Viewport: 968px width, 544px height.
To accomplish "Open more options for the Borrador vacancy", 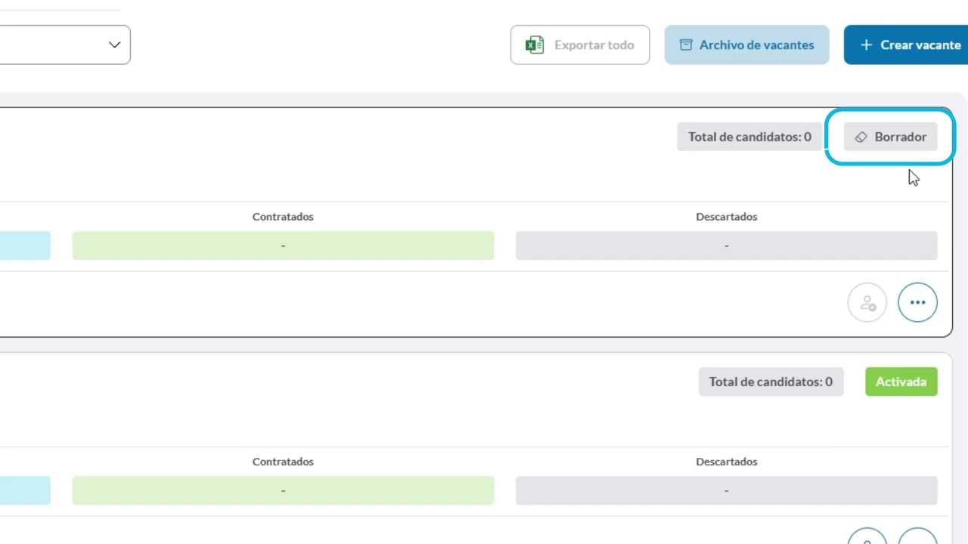I will (x=917, y=302).
